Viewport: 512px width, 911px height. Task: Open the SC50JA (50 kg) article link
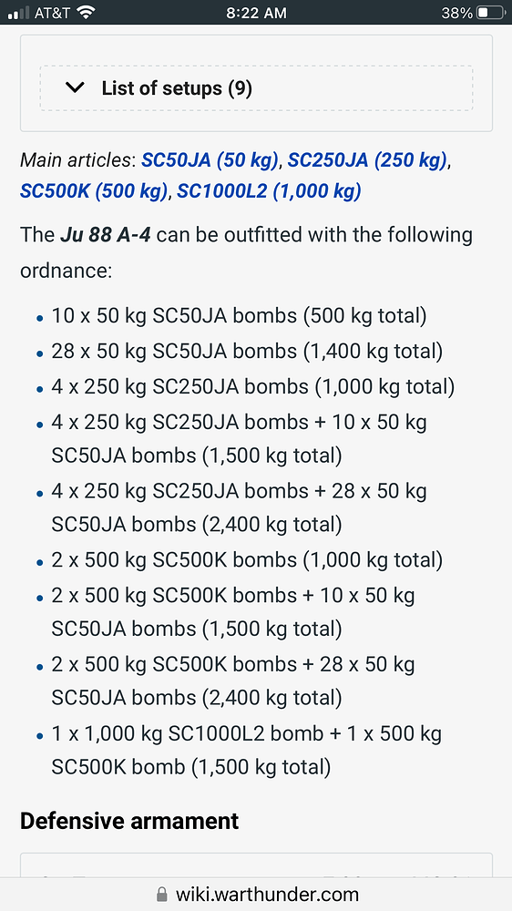click(210, 159)
